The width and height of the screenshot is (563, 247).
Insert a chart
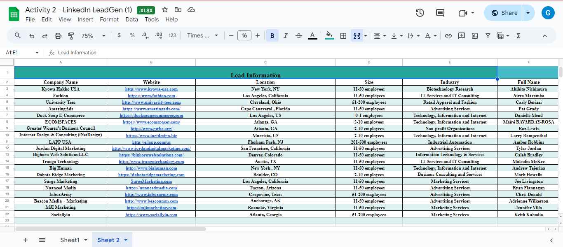[x=475, y=36]
